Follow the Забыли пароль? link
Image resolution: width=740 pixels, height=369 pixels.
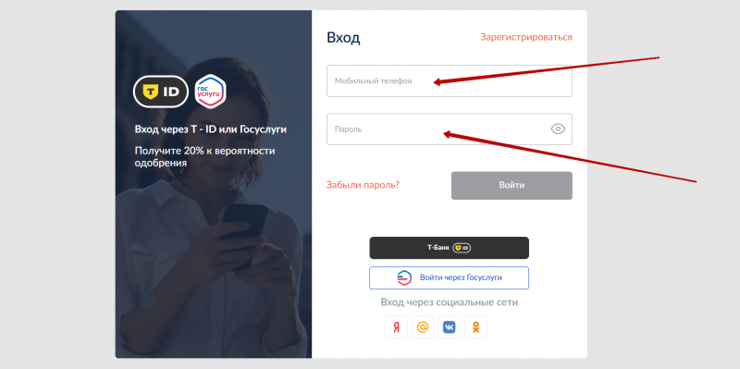click(363, 185)
